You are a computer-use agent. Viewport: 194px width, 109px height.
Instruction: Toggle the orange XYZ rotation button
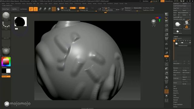[166, 56]
